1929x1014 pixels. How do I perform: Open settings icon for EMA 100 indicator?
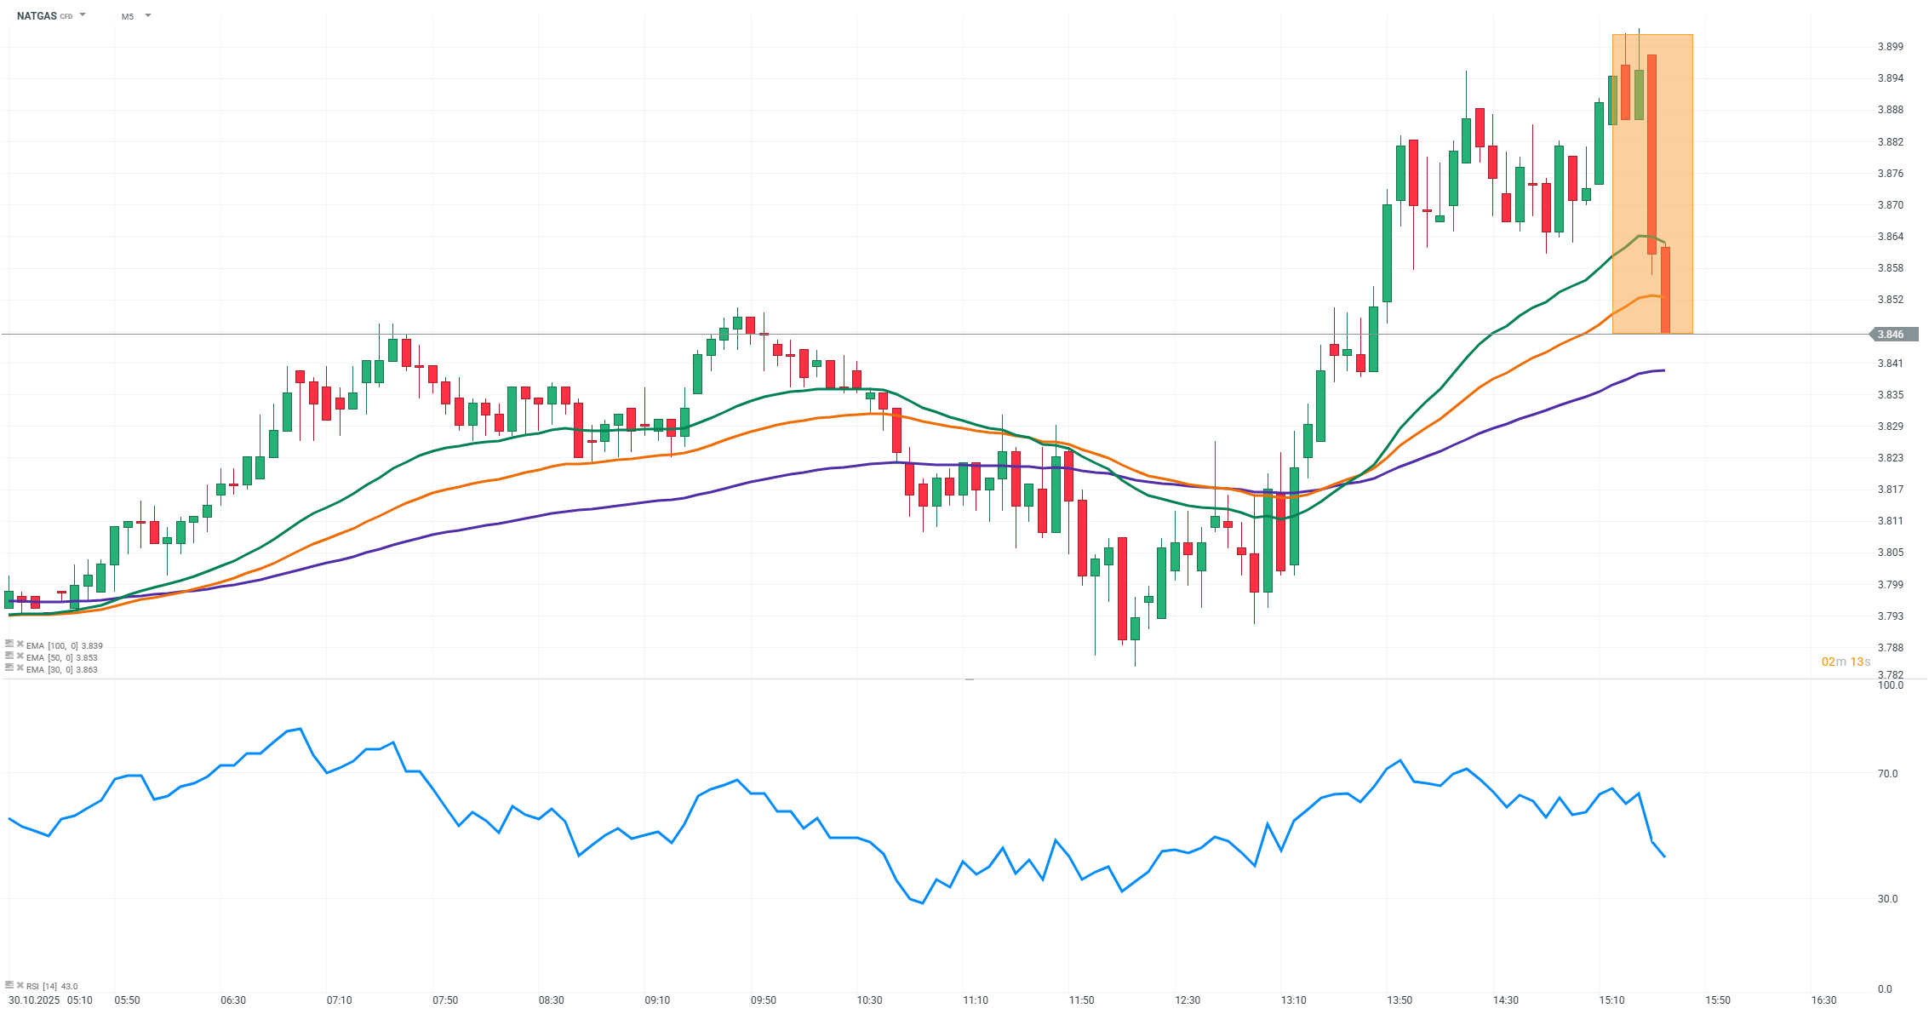[x=9, y=644]
